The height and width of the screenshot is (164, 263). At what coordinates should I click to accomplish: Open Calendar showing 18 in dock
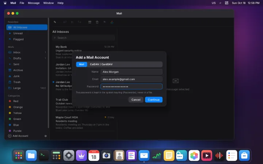(94, 156)
